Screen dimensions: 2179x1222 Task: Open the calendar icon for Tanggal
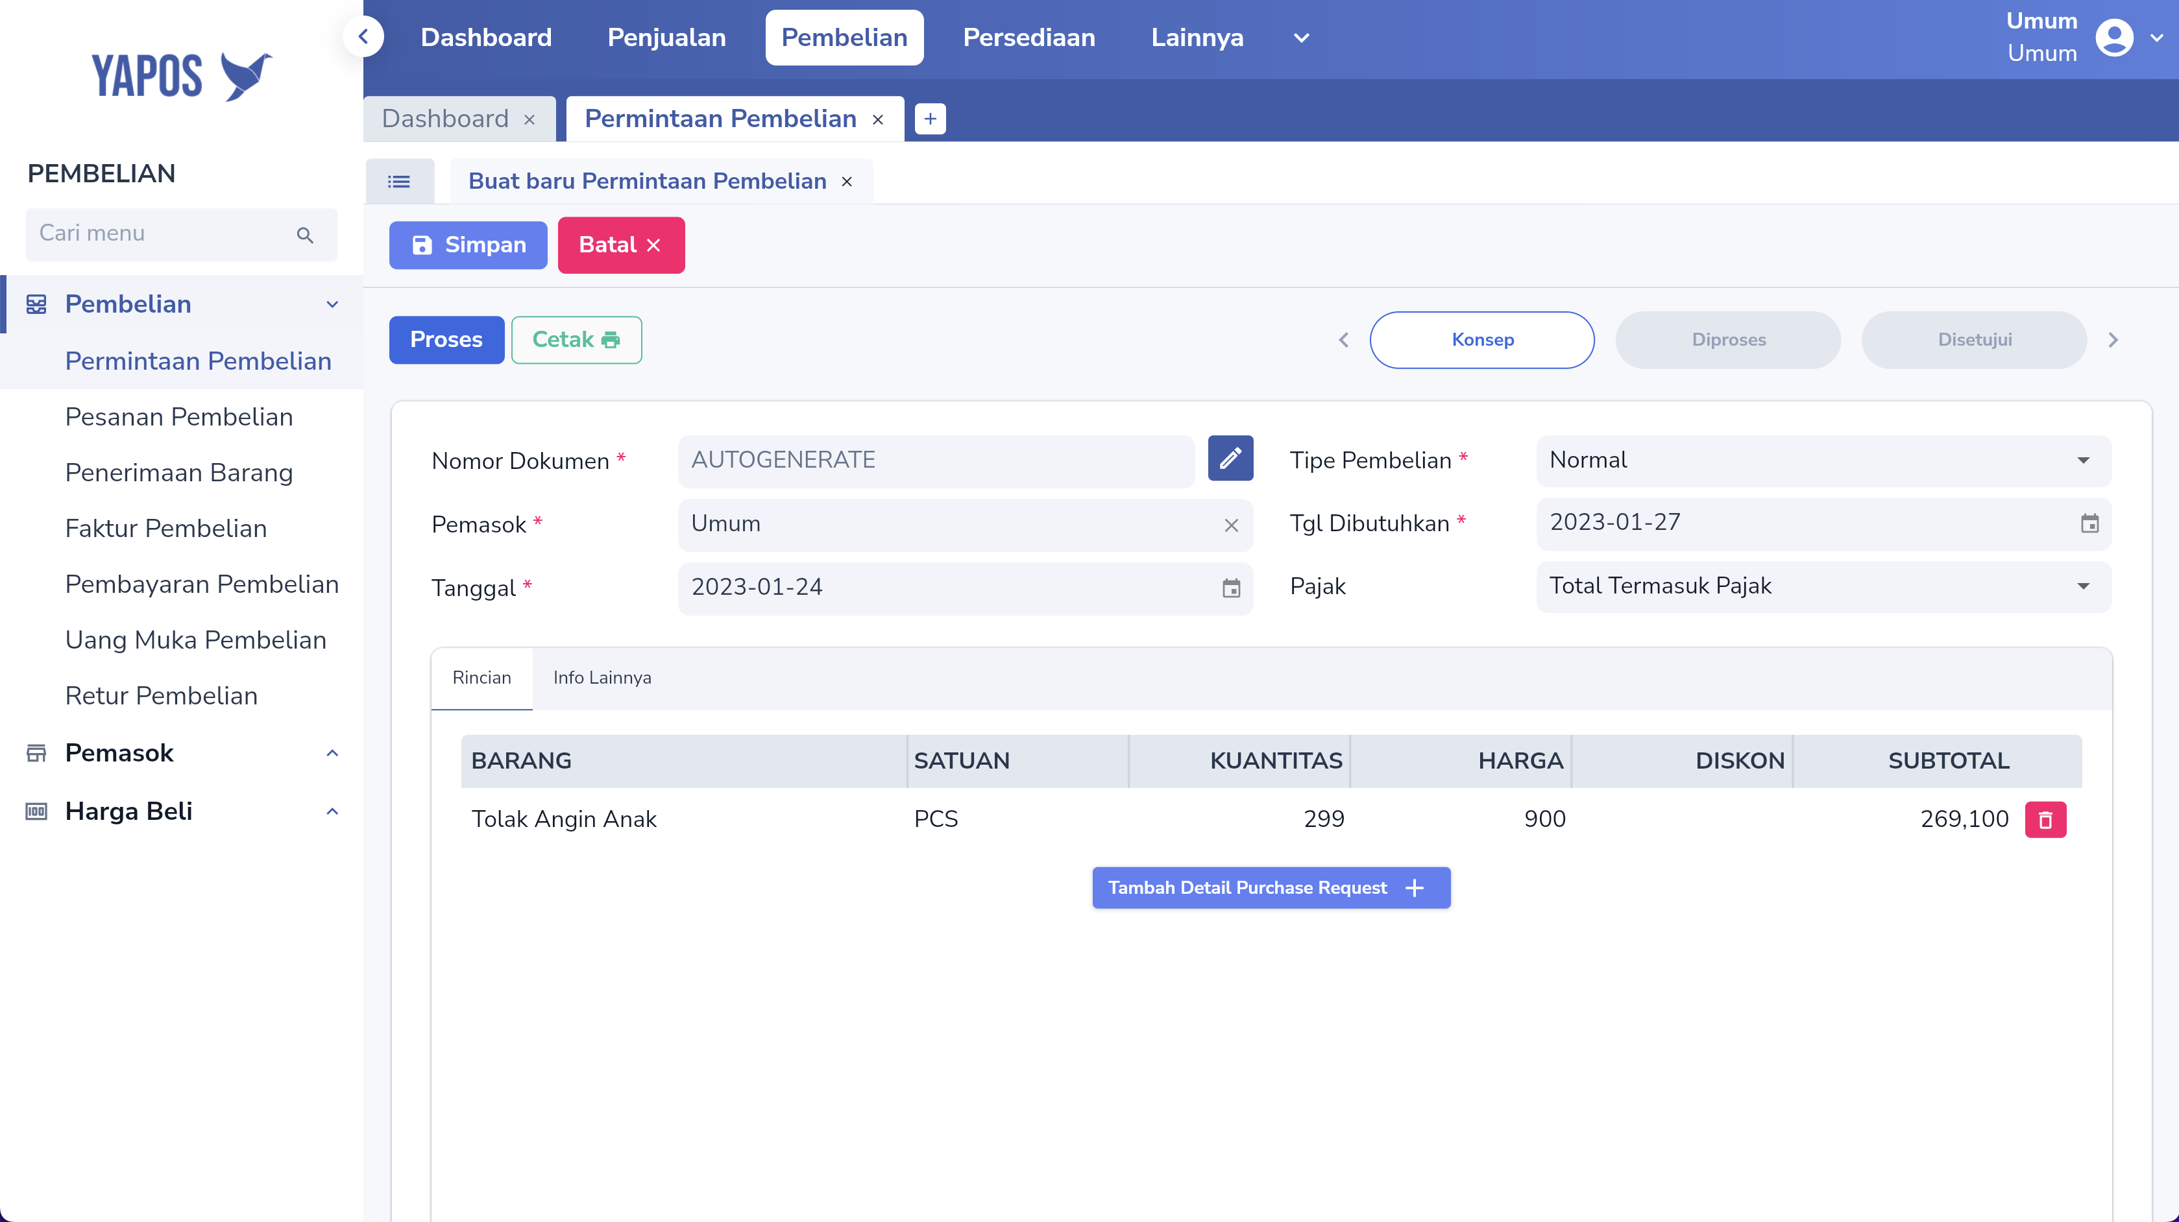point(1231,588)
